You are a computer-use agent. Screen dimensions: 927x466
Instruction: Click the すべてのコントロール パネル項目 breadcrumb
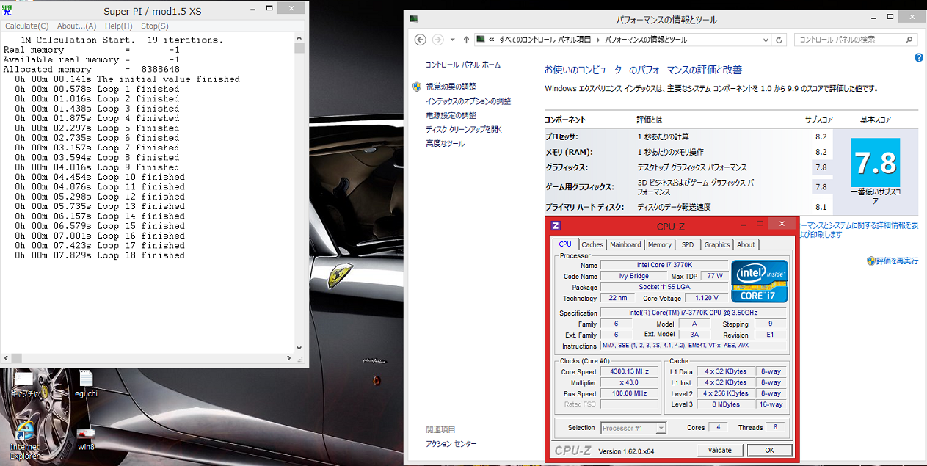(545, 40)
